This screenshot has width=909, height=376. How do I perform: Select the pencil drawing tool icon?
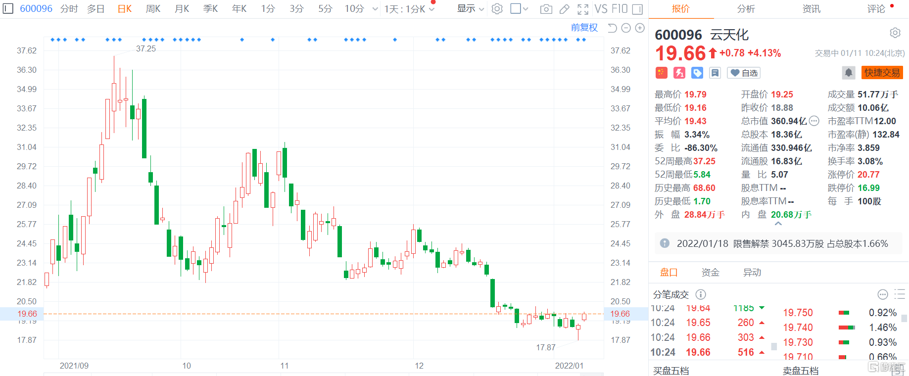pyautogui.click(x=564, y=9)
